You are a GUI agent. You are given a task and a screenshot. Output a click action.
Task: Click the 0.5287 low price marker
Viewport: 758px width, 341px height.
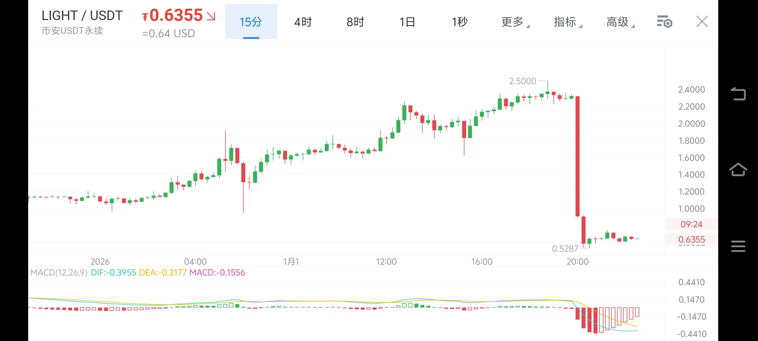point(565,249)
